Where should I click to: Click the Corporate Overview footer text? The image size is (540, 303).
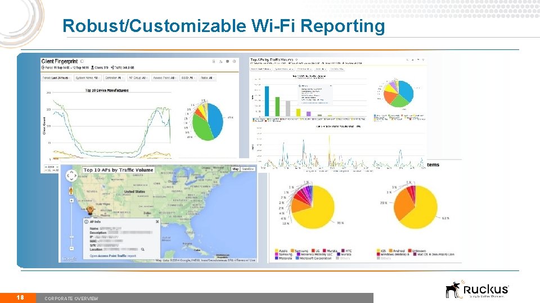pyautogui.click(x=71, y=299)
